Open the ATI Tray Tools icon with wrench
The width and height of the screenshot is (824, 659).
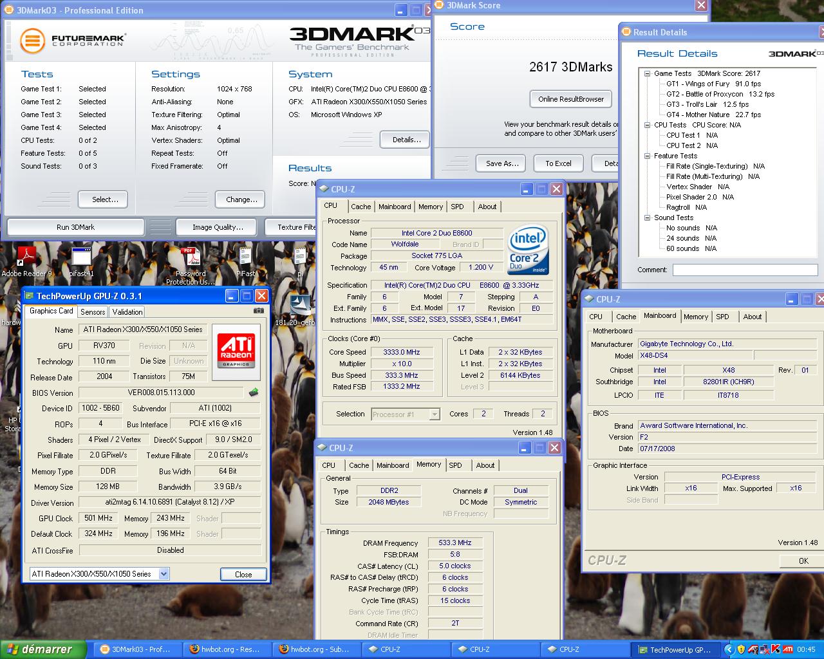pos(753,649)
